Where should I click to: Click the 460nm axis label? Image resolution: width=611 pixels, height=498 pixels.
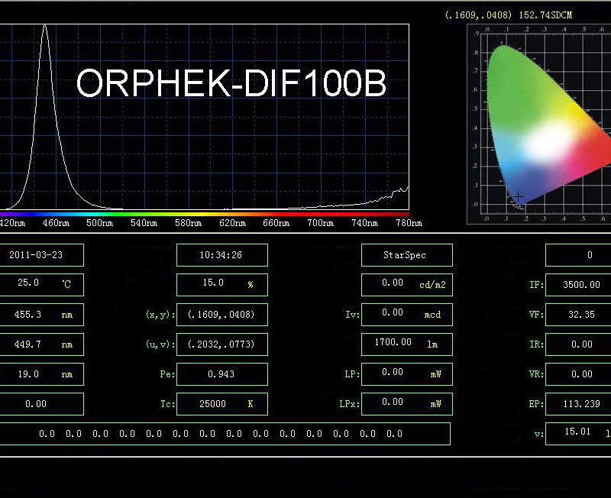coord(56,223)
